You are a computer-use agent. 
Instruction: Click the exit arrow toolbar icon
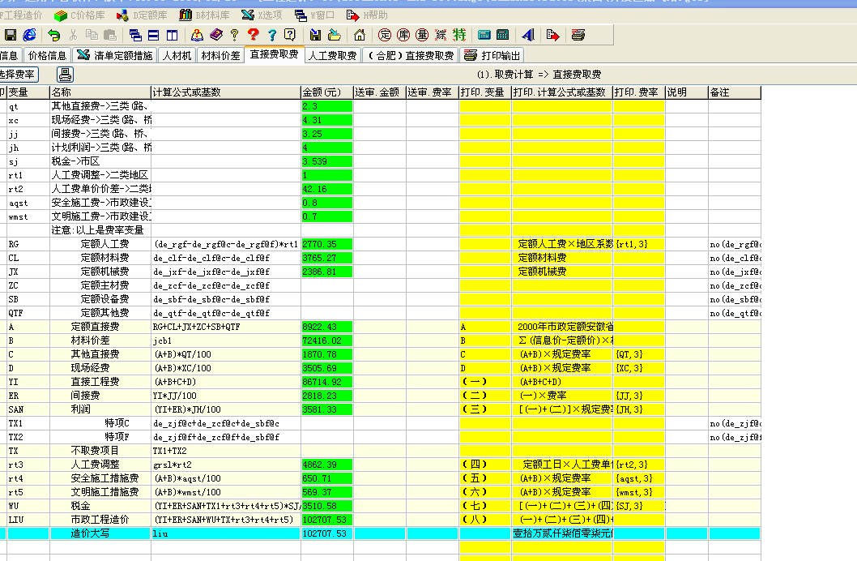pyautogui.click(x=553, y=35)
